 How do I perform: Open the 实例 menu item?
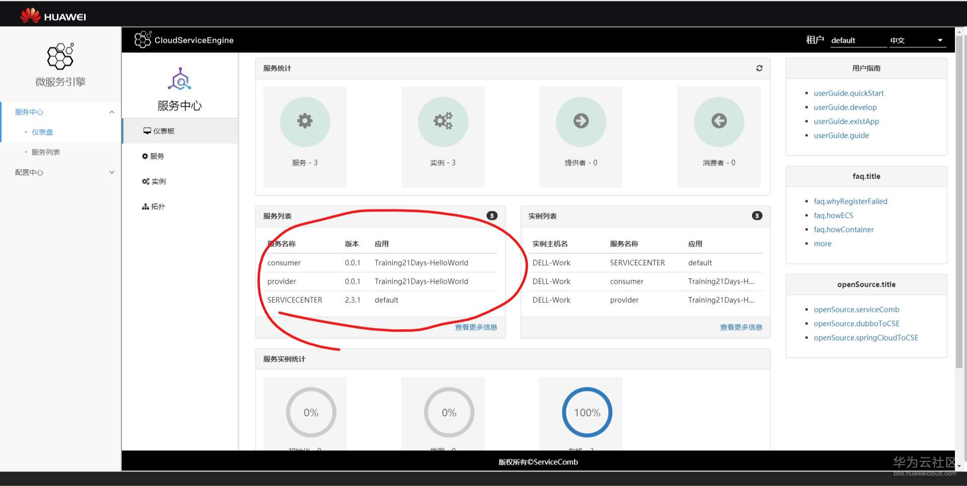pyautogui.click(x=180, y=182)
